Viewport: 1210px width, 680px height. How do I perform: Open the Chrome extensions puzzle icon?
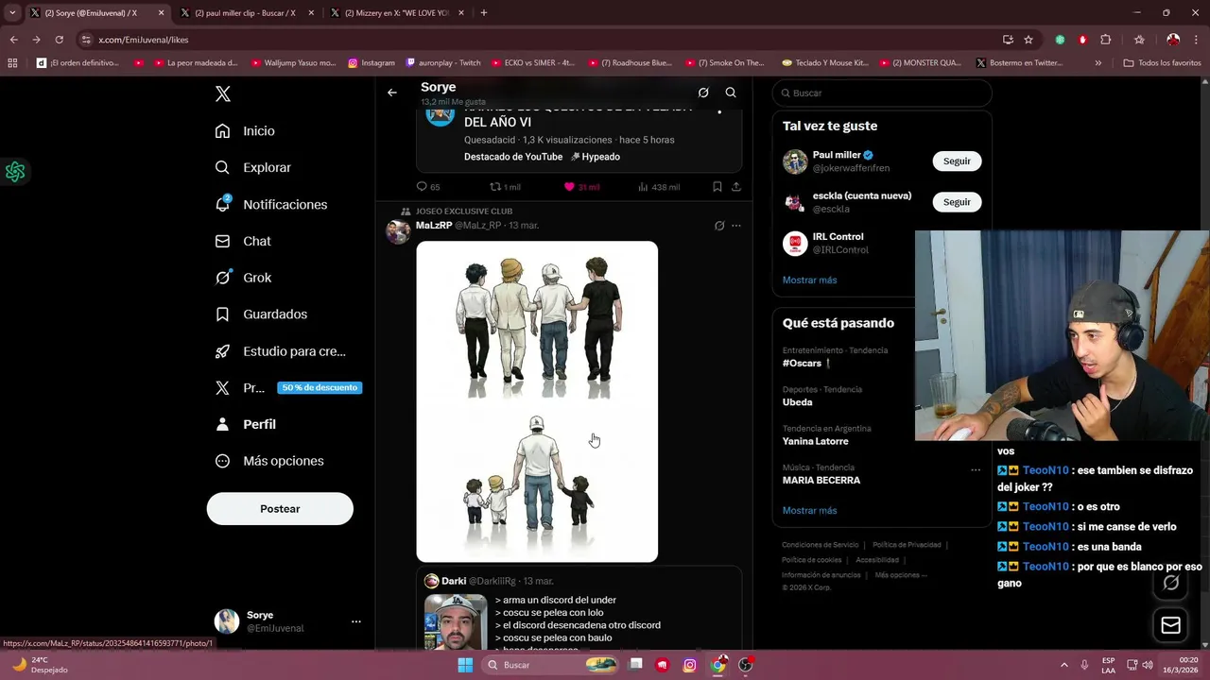tap(1106, 40)
